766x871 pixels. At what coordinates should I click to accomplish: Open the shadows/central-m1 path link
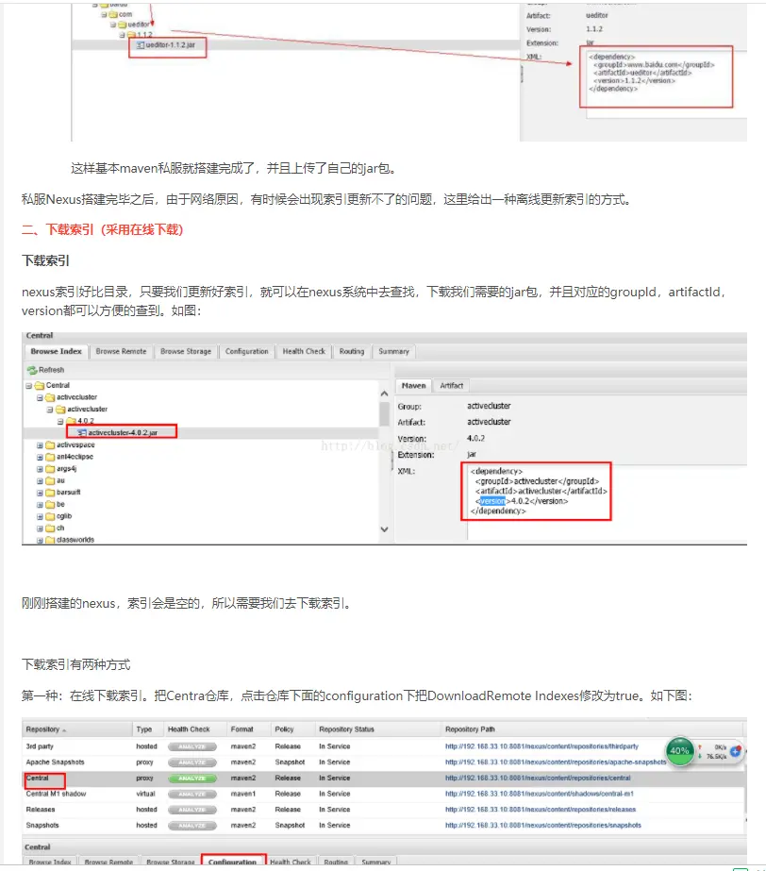(540, 794)
